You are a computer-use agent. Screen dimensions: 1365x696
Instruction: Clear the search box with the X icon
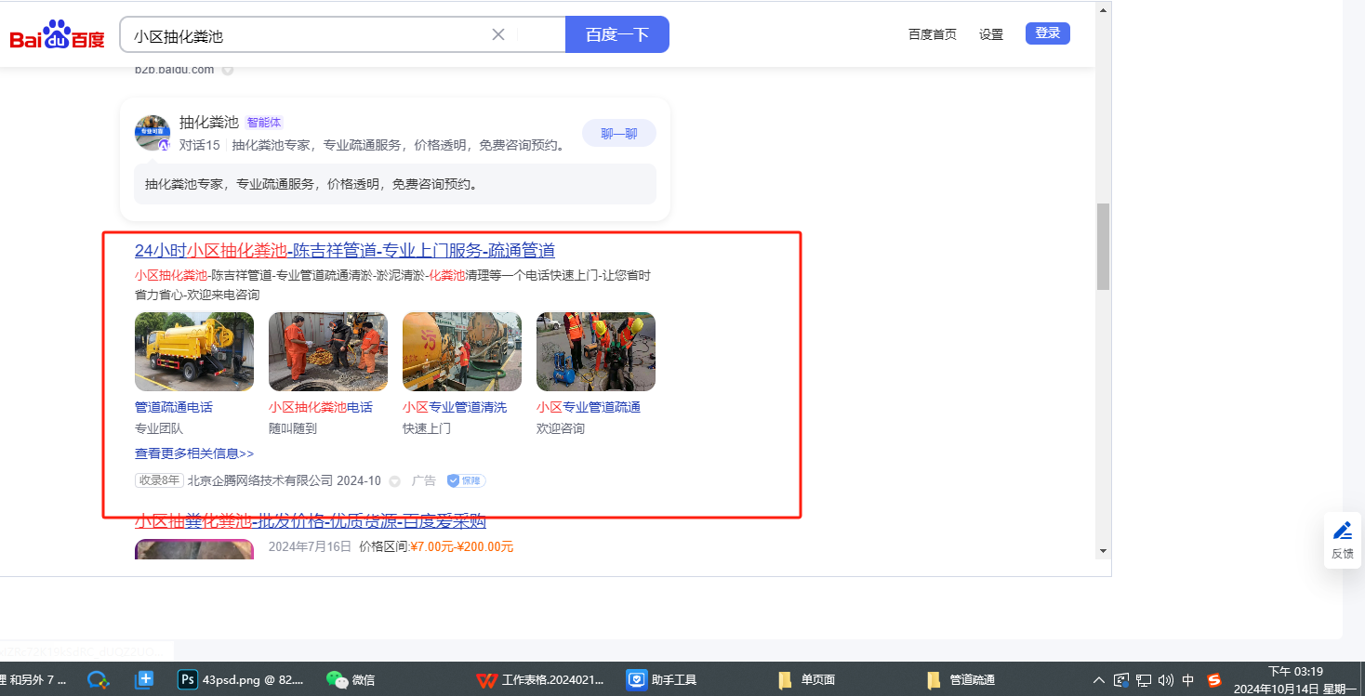498,34
